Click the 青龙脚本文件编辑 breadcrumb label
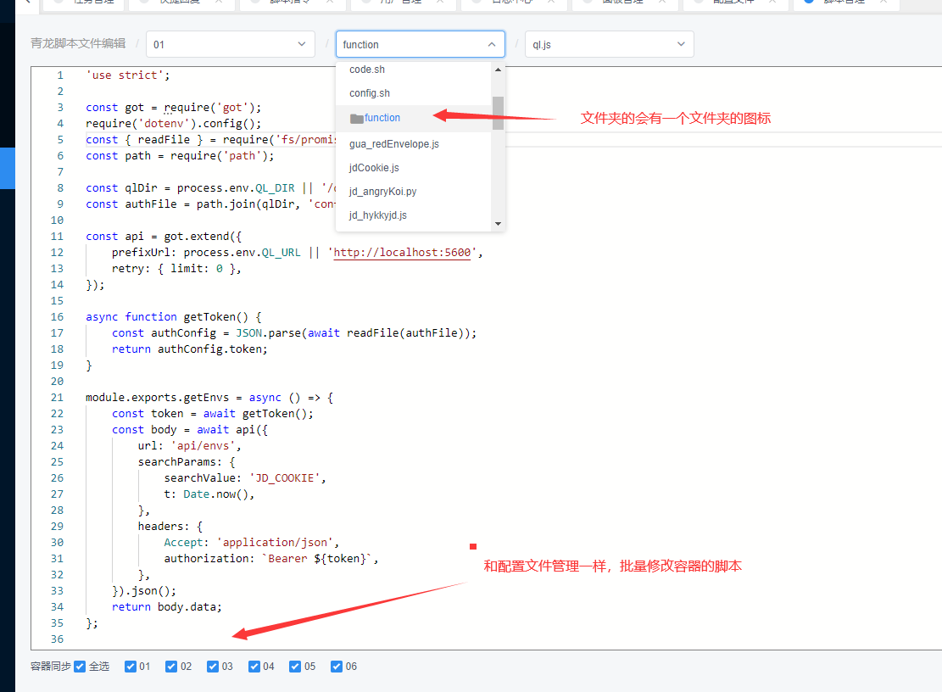Screen dimensions: 942x692 coord(78,43)
